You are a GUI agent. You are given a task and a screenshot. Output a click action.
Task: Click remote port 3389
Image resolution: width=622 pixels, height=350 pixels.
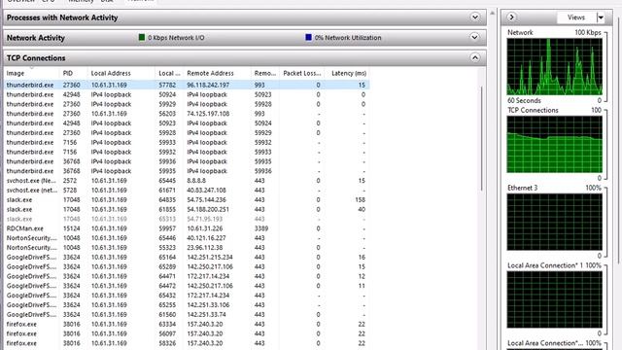tap(261, 228)
